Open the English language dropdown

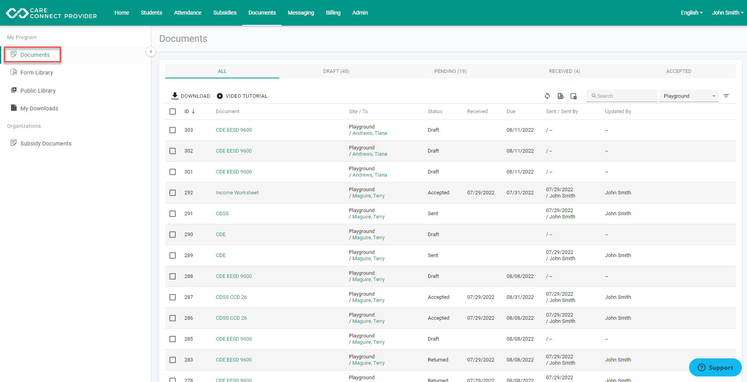[691, 13]
